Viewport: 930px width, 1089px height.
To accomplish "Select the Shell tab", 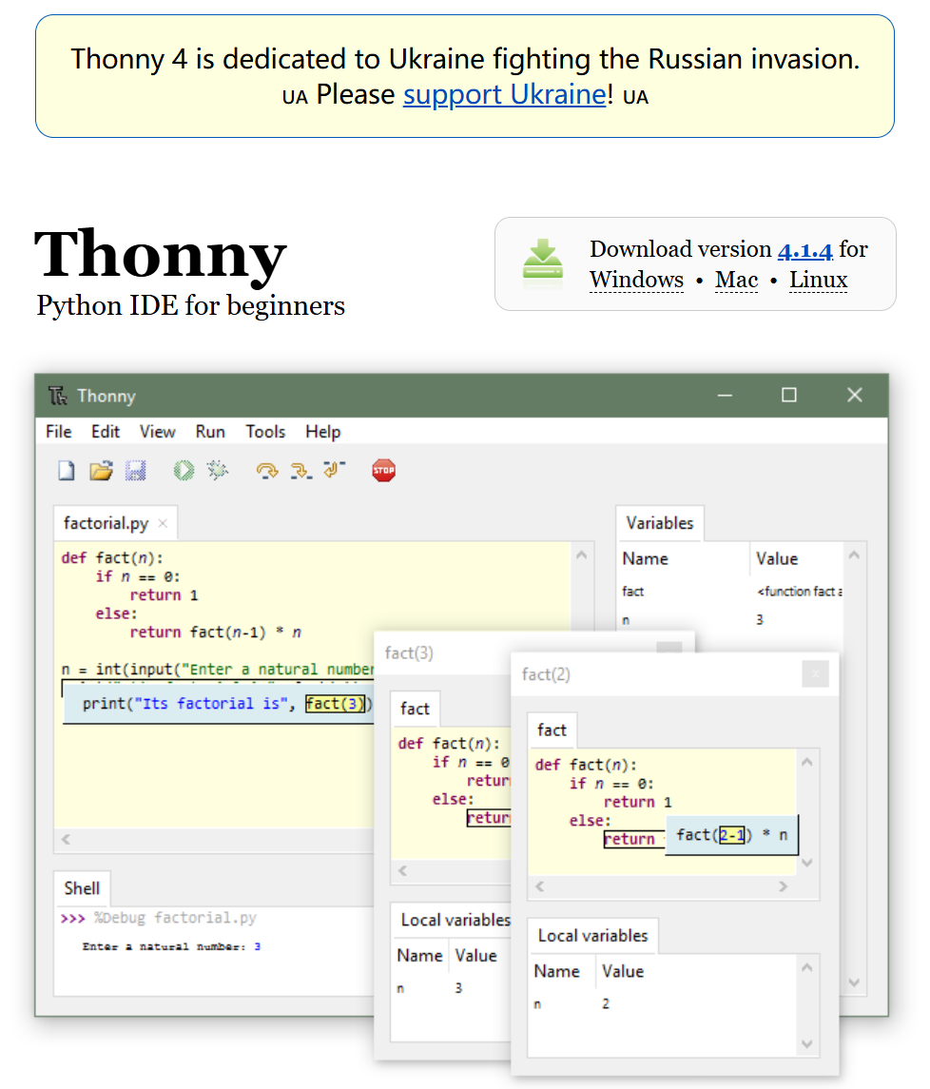I will pyautogui.click(x=82, y=888).
